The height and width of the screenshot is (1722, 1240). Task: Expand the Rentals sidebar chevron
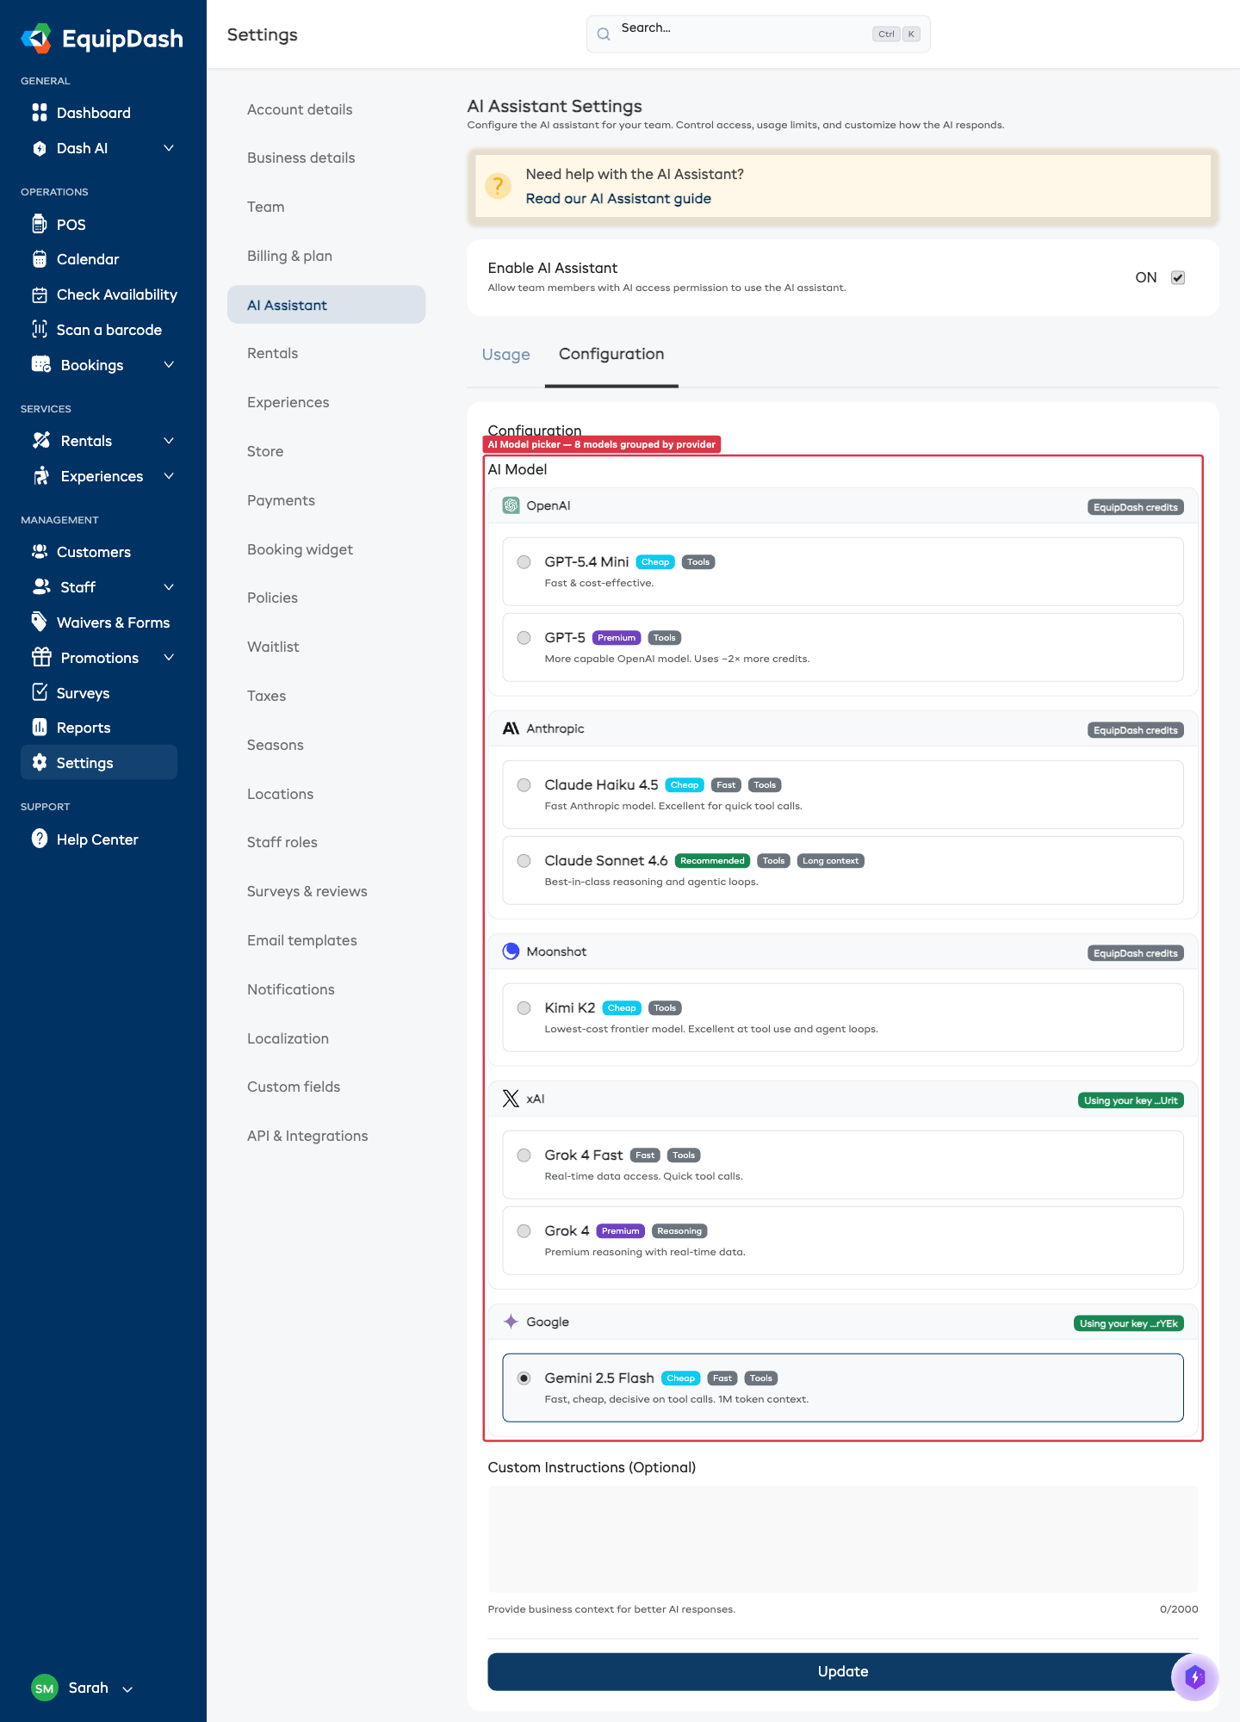pos(169,441)
